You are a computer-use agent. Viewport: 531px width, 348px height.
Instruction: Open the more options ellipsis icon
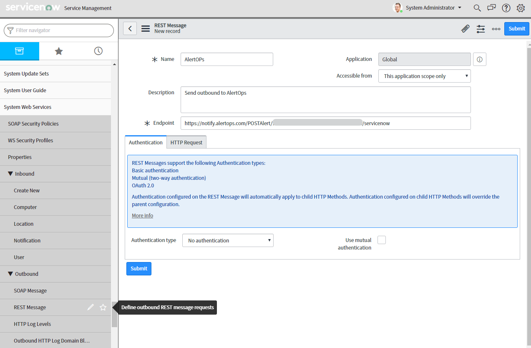[496, 29]
